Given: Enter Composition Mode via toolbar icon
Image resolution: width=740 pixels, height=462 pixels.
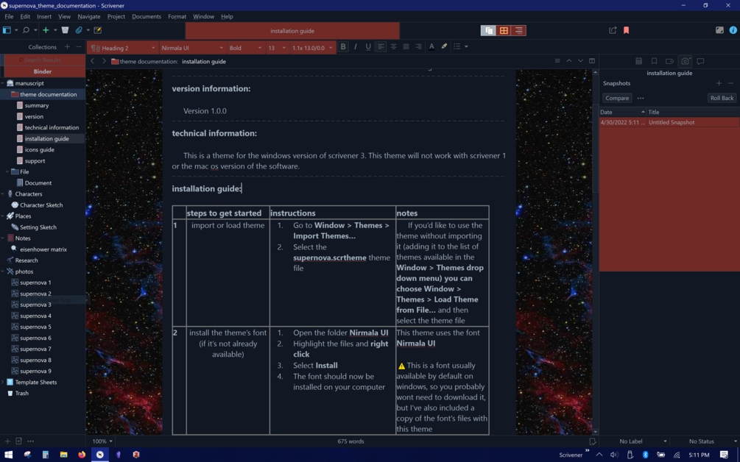Looking at the screenshot, I should 719,30.
